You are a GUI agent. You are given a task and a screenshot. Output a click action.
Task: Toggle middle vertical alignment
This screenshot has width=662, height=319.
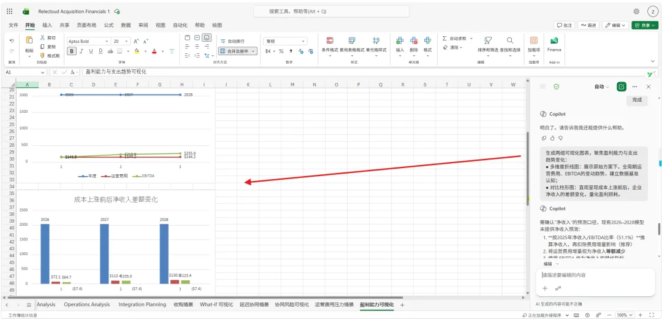(x=197, y=37)
